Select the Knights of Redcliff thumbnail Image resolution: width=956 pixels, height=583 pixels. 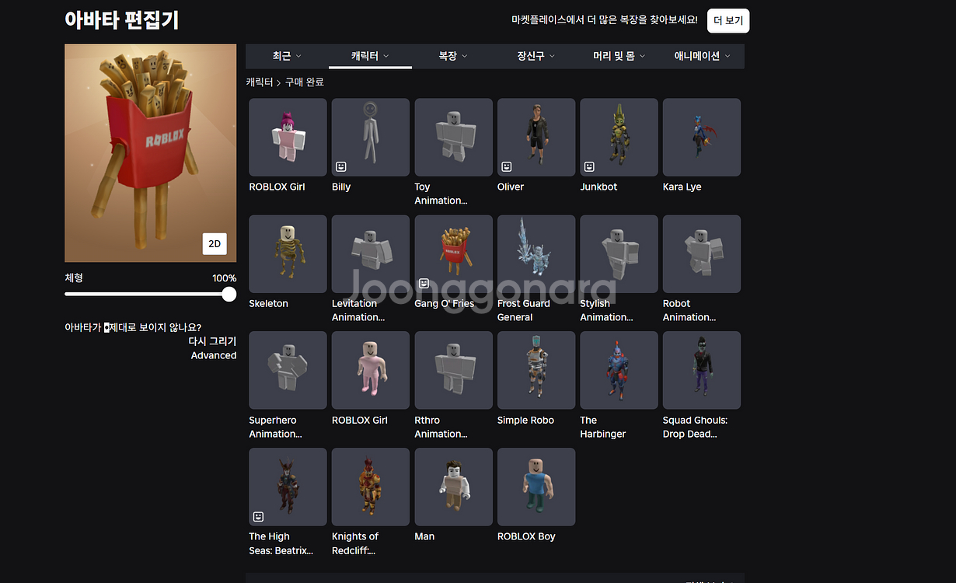[371, 487]
